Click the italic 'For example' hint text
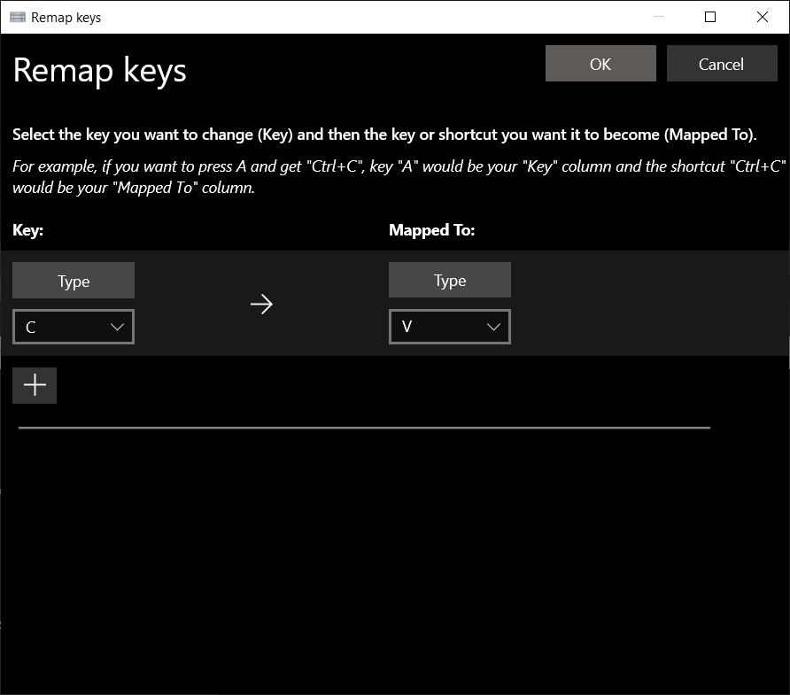Viewport: 790px width, 695px height. click(x=399, y=177)
